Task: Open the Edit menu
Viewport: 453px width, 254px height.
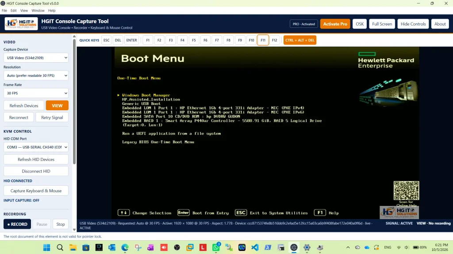Action: (x=14, y=11)
